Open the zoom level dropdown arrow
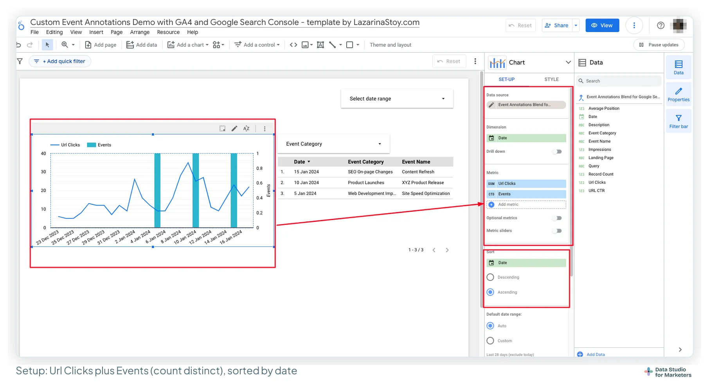The width and height of the screenshot is (709, 386). point(73,45)
